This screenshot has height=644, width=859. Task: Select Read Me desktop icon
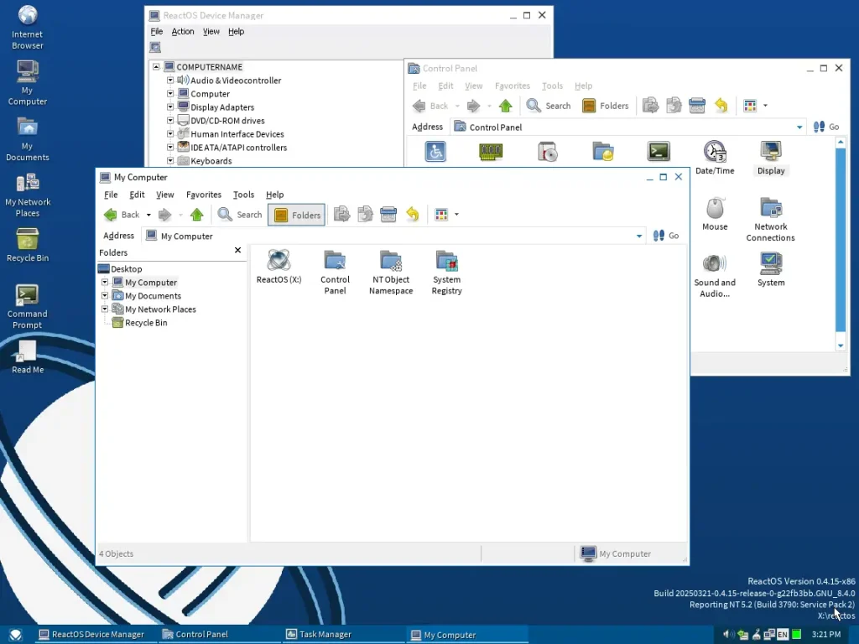pos(28,357)
